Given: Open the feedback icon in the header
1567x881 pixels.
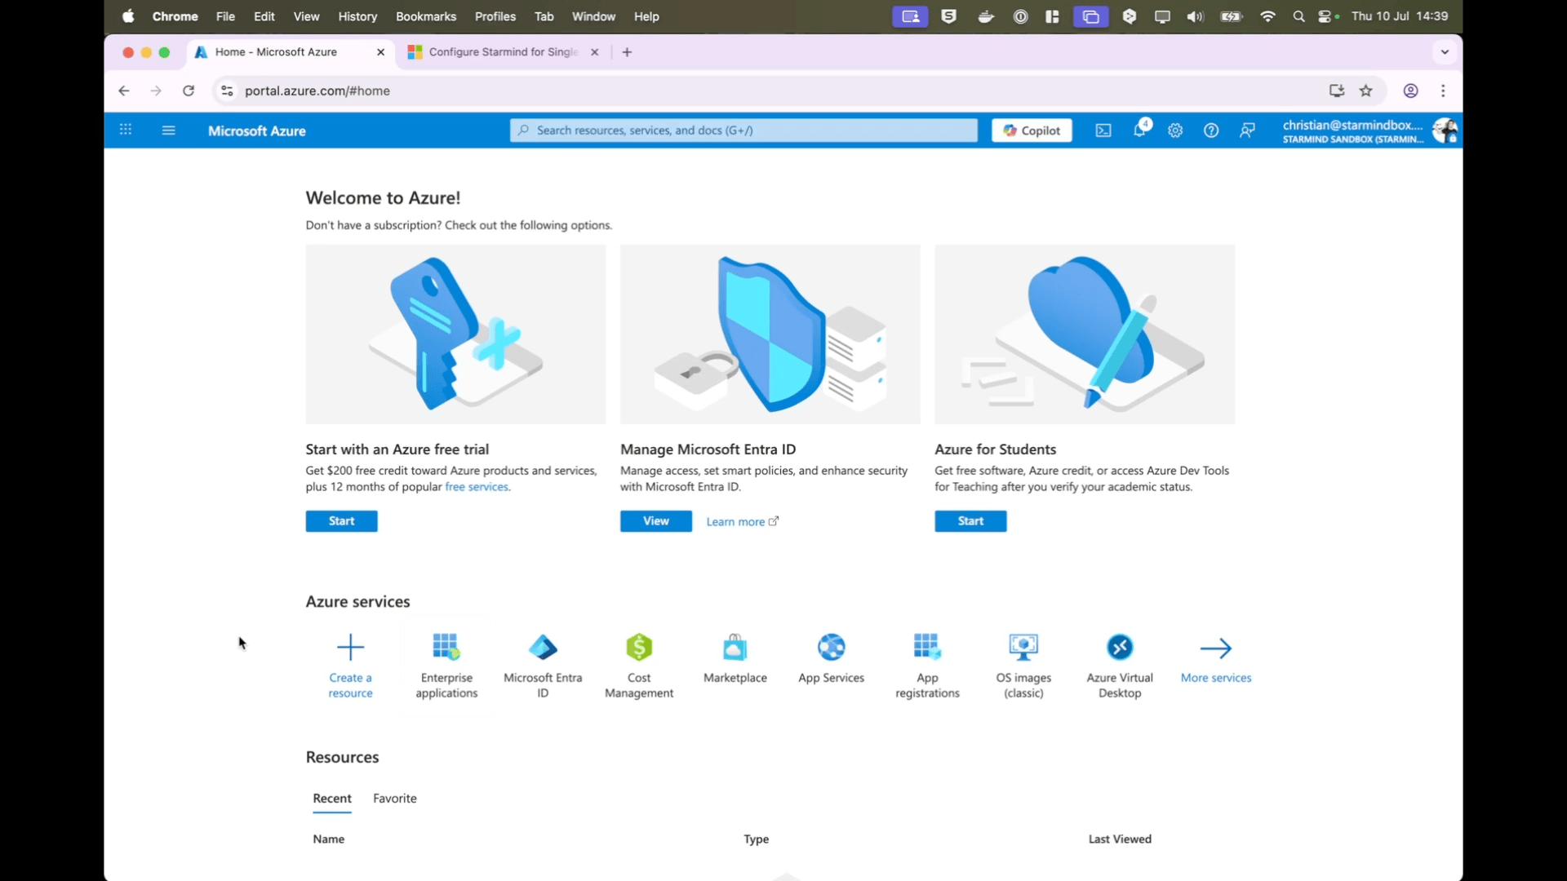Looking at the screenshot, I should pos(1247,131).
